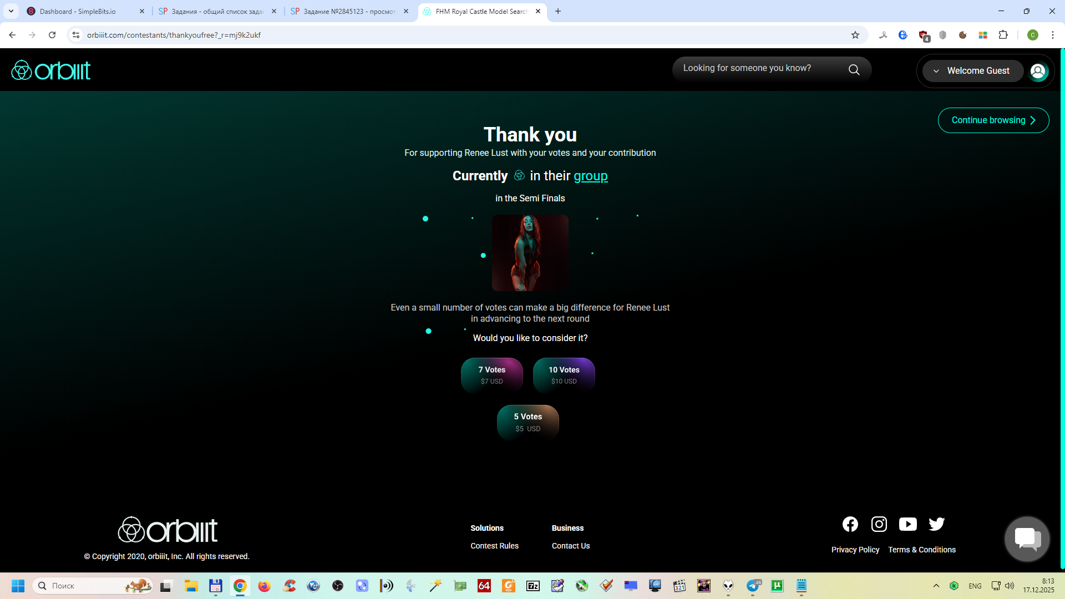This screenshot has height=599, width=1065.
Task: Click the search magnifier icon
Action: [854, 69]
